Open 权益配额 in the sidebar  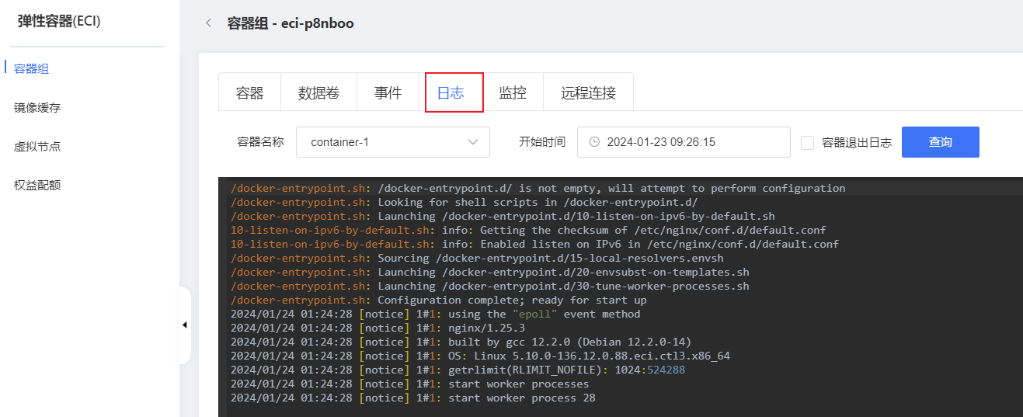point(37,186)
